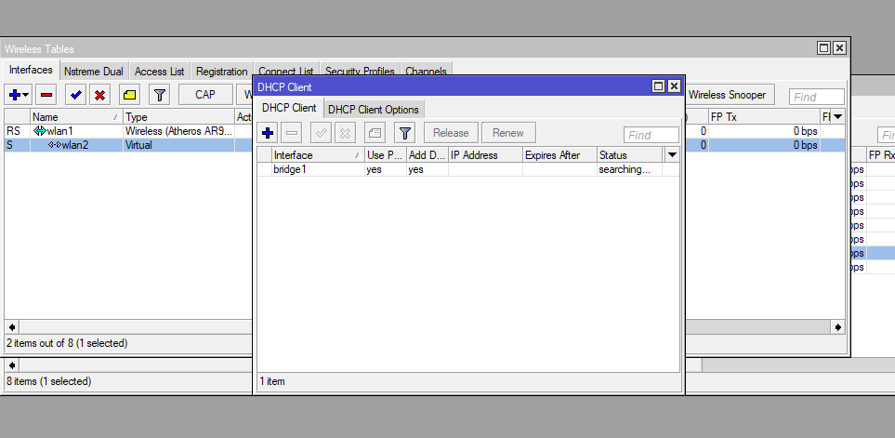Click remove button in DHCP Client toolbar
Screen dimensions: 895x438
(291, 133)
